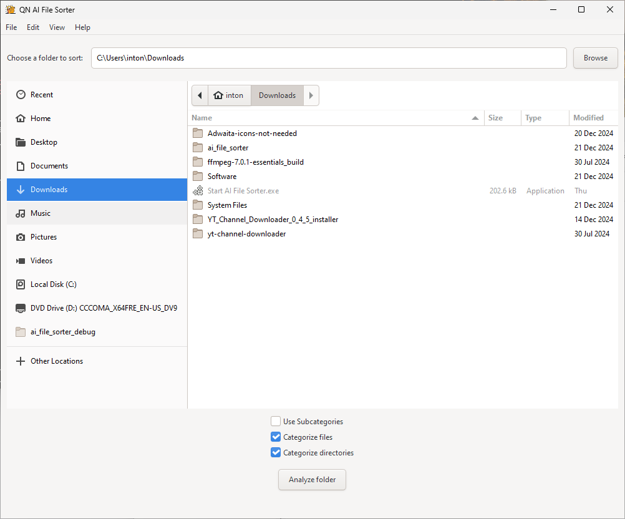Expand the forward chevron after Downloads breadcrumb
Image resolution: width=625 pixels, height=519 pixels.
(310, 95)
